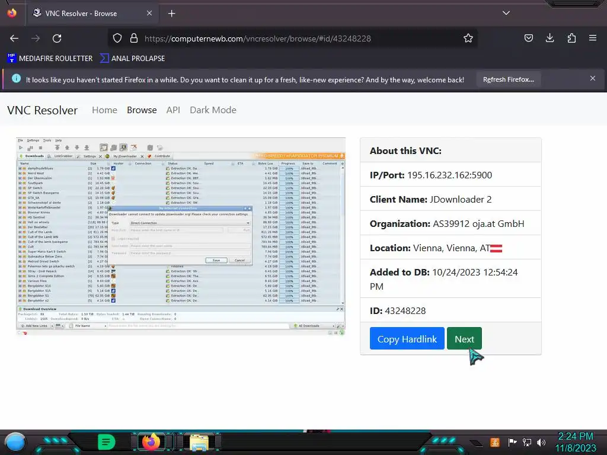607x455 pixels.
Task: Click the Austrian flag icon
Action: coord(496,248)
